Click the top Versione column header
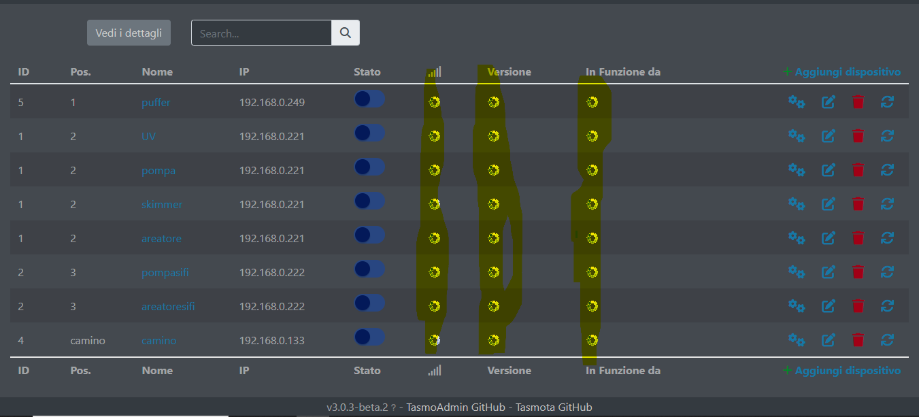Image resolution: width=919 pixels, height=417 pixels. pyautogui.click(x=509, y=71)
